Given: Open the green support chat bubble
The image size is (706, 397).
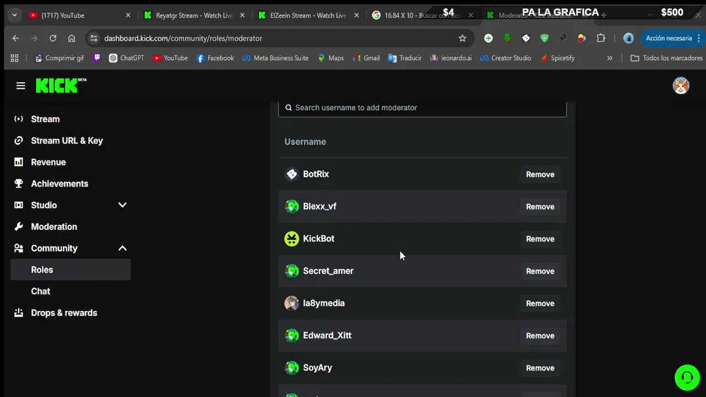Looking at the screenshot, I should pyautogui.click(x=687, y=378).
